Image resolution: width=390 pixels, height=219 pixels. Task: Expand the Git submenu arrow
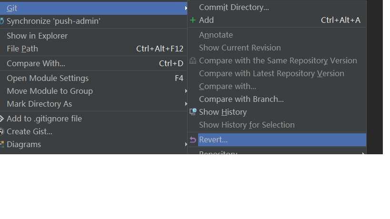click(185, 8)
